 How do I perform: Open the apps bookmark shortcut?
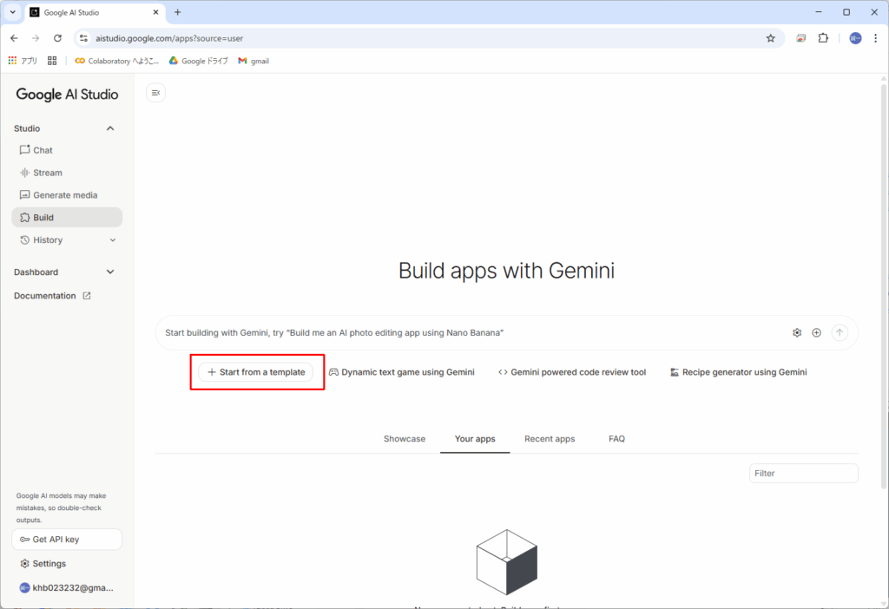click(x=23, y=61)
